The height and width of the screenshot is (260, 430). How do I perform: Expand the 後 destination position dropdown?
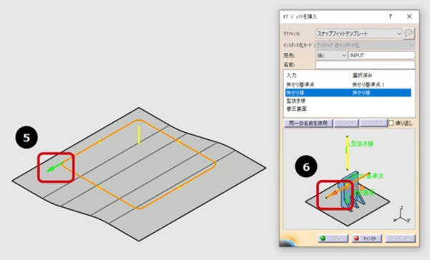coord(331,55)
